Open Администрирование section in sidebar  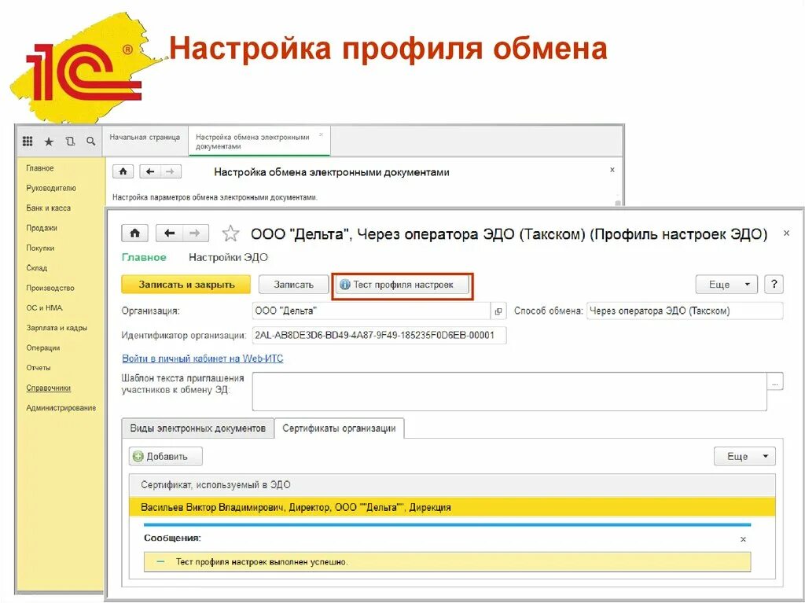click(61, 408)
